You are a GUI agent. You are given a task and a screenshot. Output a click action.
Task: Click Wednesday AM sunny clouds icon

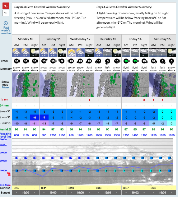71,52
